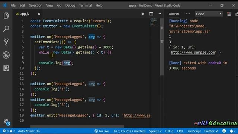The image size is (238, 134).
Task: Click the warnings count in status bar
Action: click(x=13, y=131)
